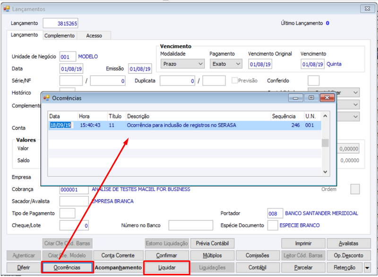Screen dimensions: 378x277
Task: Open the Acompanhamento button
Action: [x=118, y=268]
